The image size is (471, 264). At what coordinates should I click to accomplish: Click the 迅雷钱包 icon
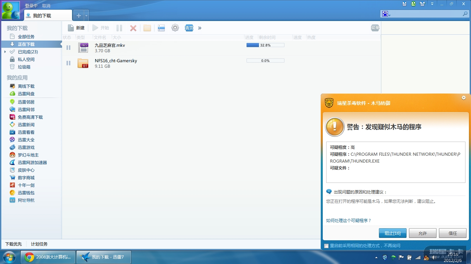click(x=12, y=193)
